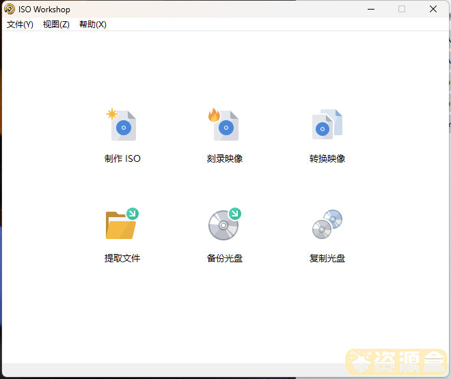Close the ISO Workshop window
Image resolution: width=451 pixels, height=379 pixels.
point(433,9)
